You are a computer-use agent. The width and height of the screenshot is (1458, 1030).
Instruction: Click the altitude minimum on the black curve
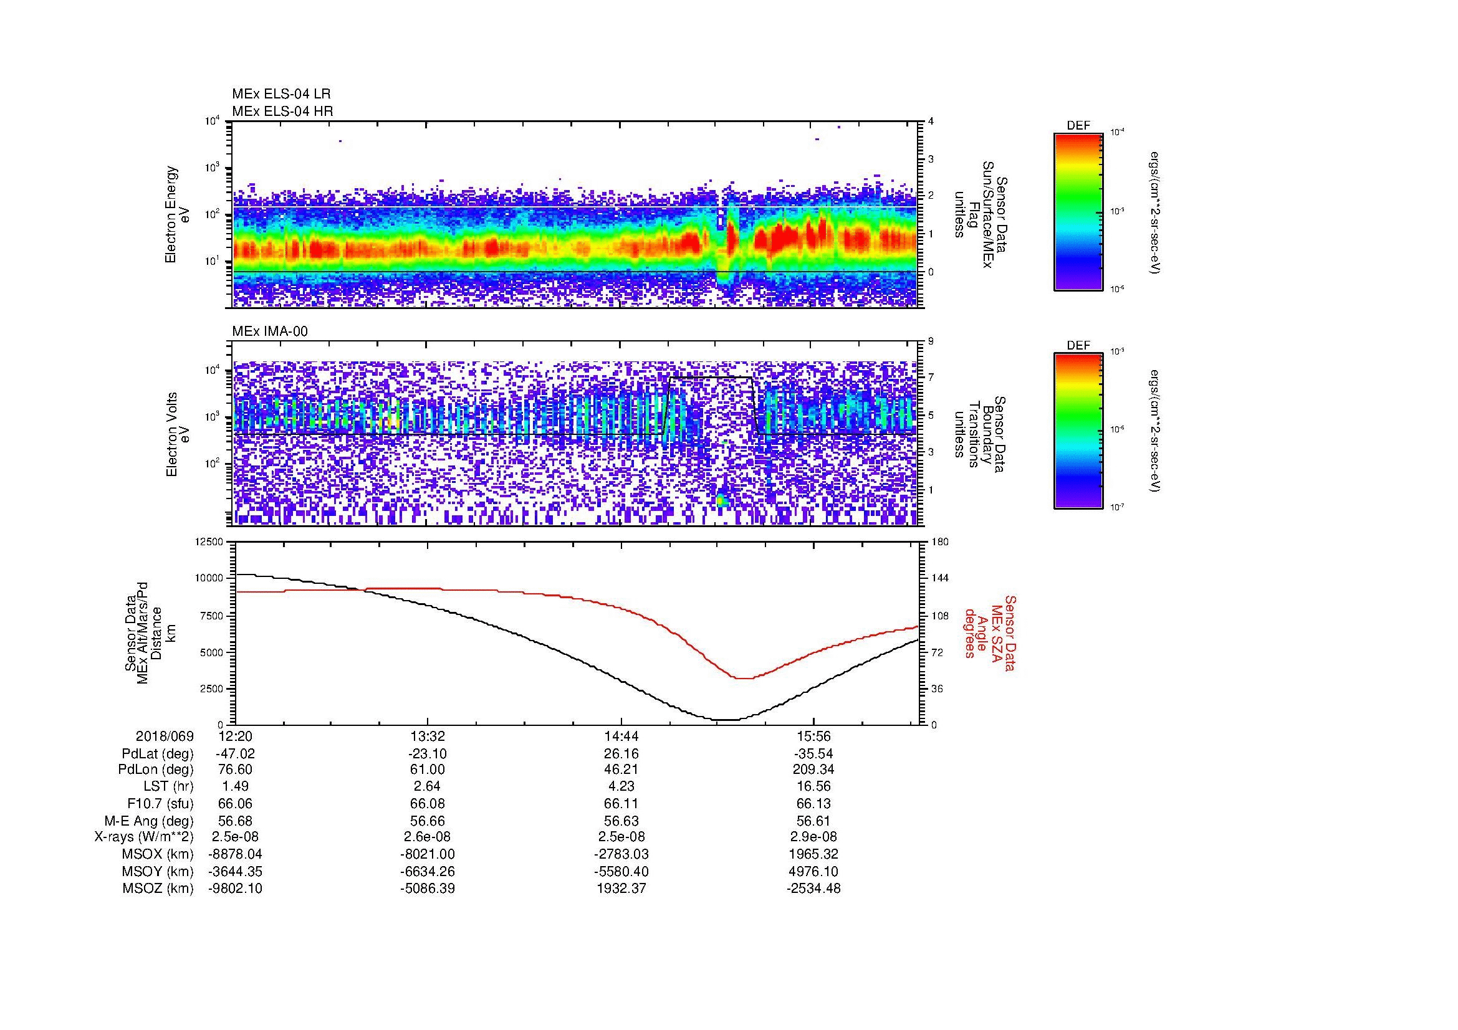(x=724, y=720)
